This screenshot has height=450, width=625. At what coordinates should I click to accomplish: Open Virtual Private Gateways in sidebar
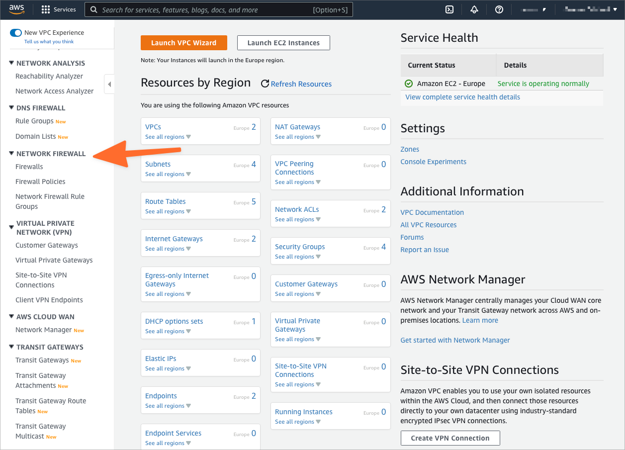pyautogui.click(x=54, y=260)
